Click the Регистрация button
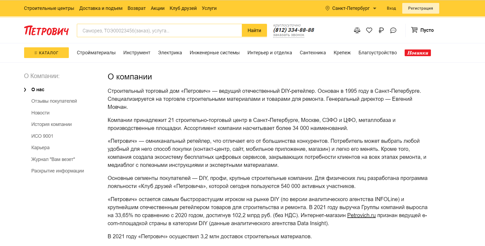Screen dimensions: 485x246 tap(420, 8)
